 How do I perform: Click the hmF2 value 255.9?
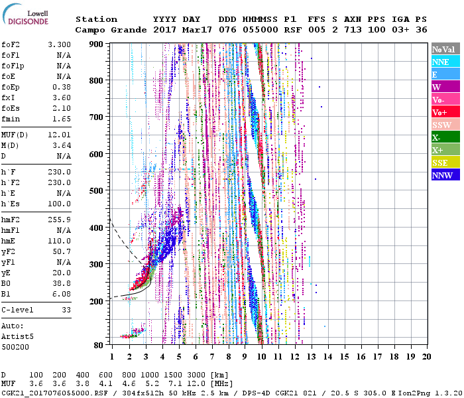click(60, 220)
